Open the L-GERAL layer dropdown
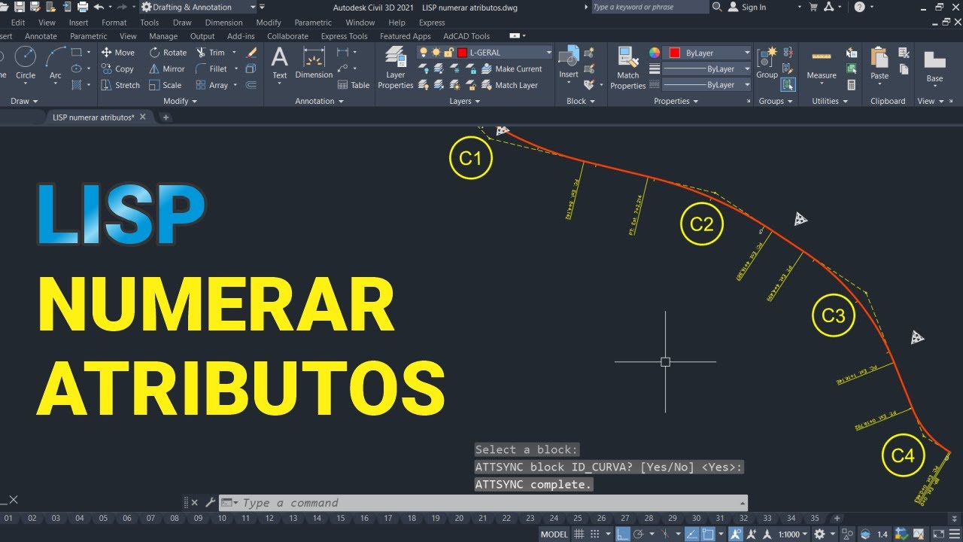 tap(485, 52)
